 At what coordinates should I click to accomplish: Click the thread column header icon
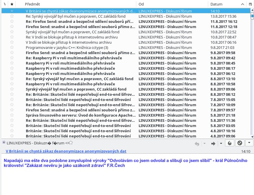4,4
